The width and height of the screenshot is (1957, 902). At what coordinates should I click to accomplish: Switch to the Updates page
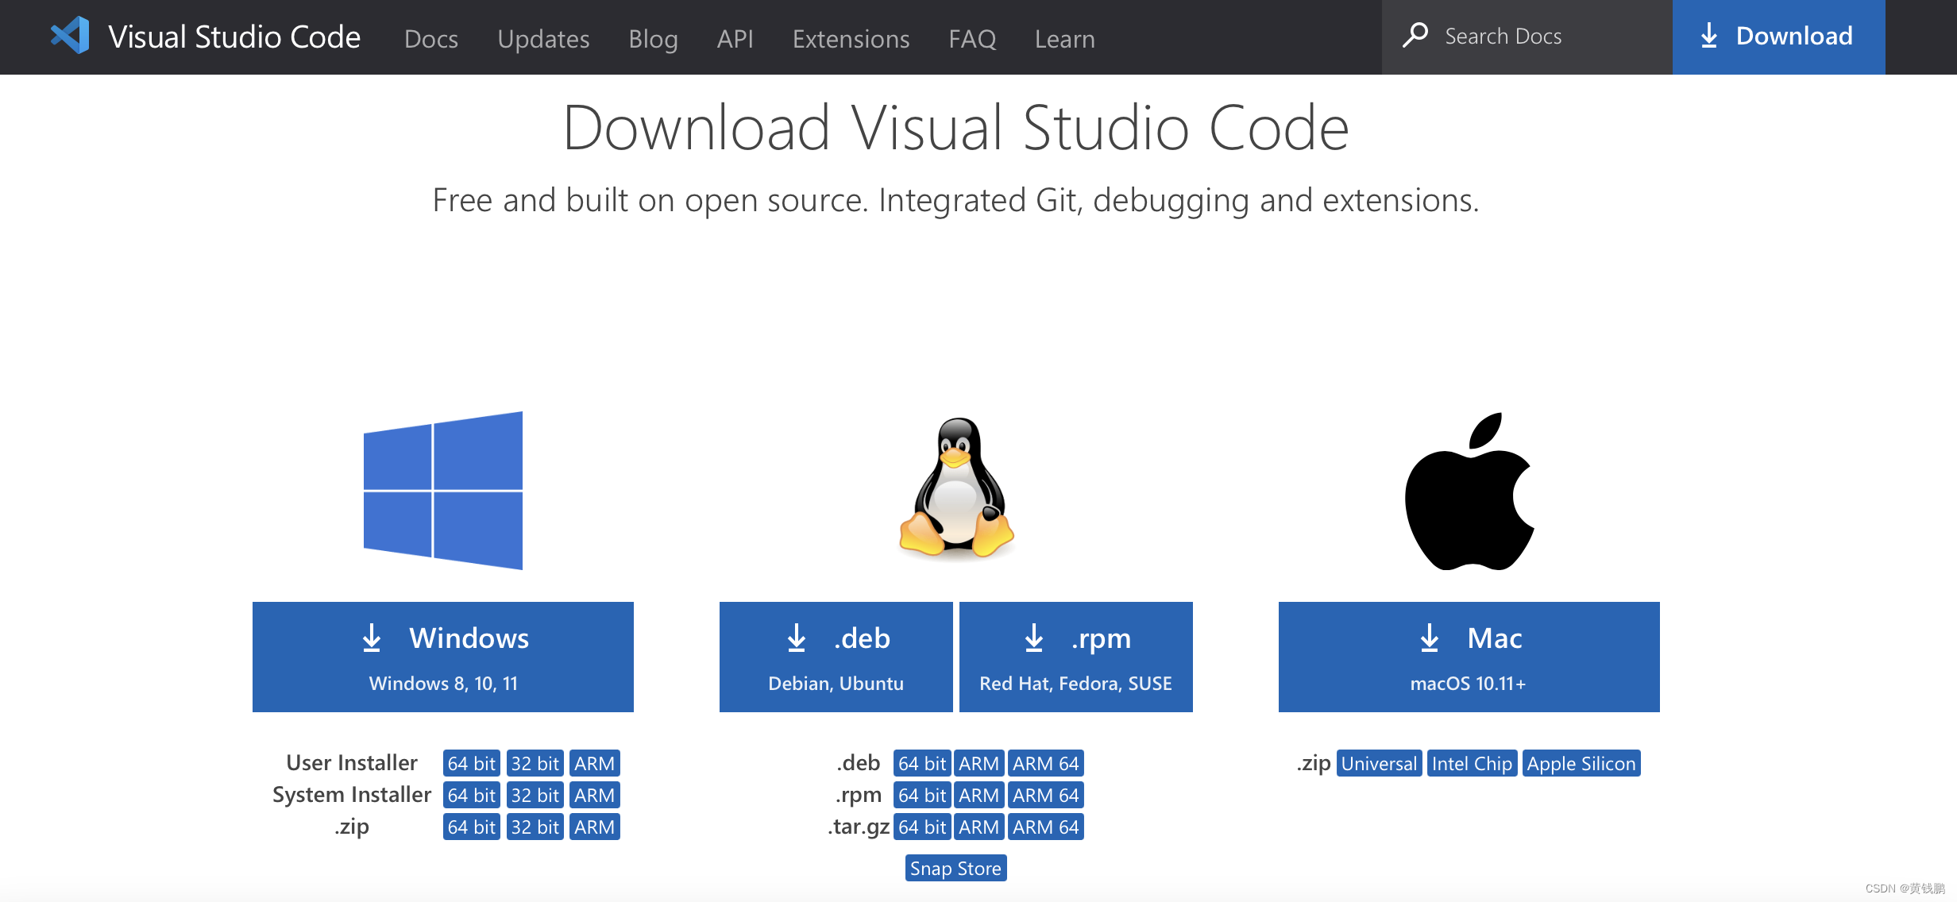pyautogui.click(x=543, y=37)
